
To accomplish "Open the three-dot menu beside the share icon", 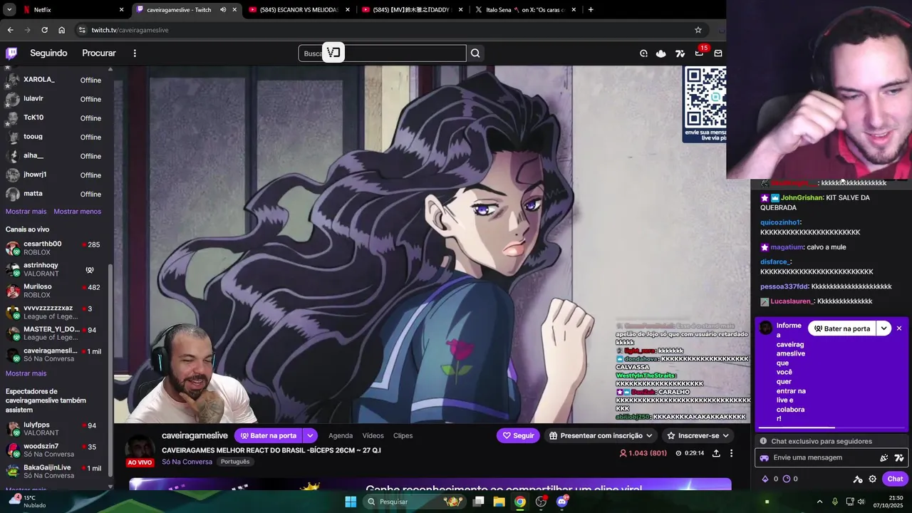I will [x=731, y=453].
